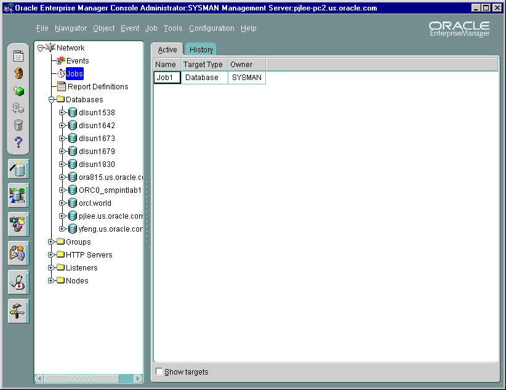
Task: Expand the HTTP Servers folder
Action: point(51,255)
